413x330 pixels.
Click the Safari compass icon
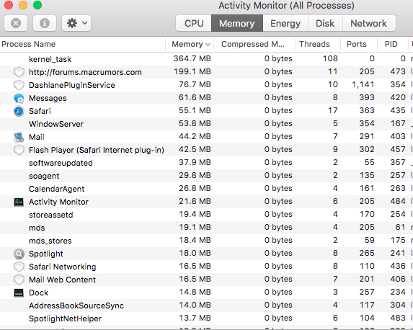pos(19,111)
